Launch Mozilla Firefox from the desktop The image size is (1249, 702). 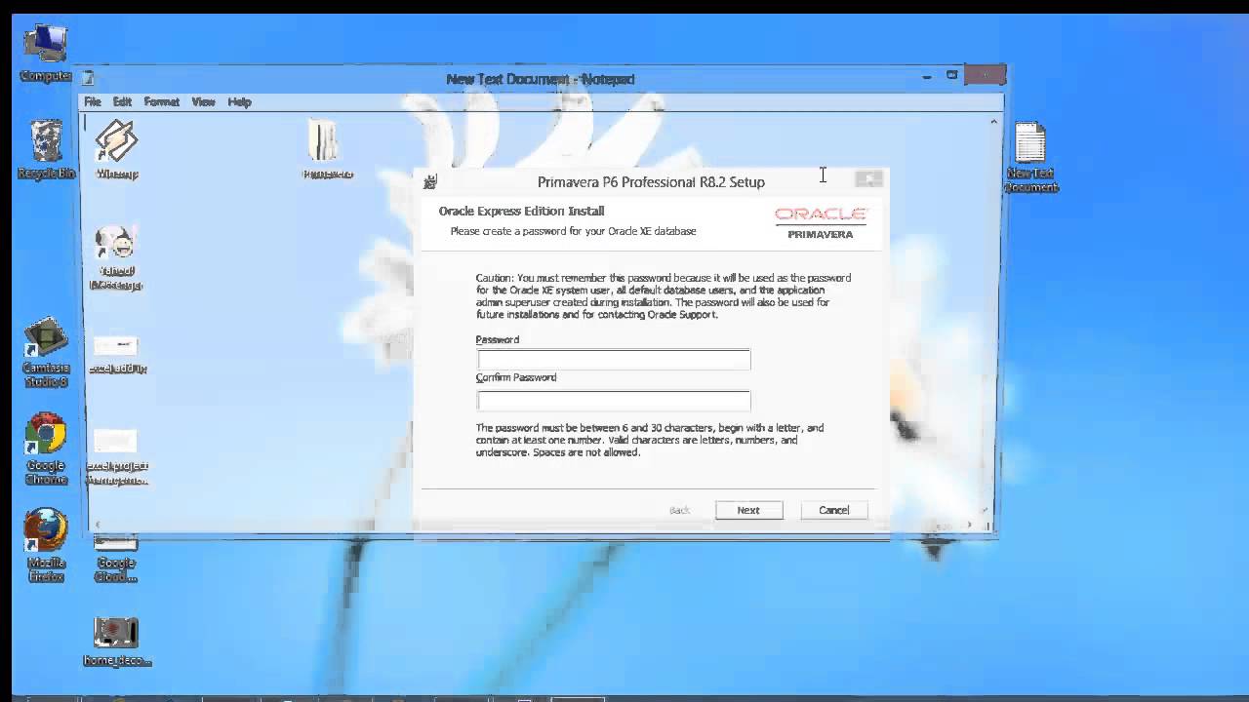(46, 544)
